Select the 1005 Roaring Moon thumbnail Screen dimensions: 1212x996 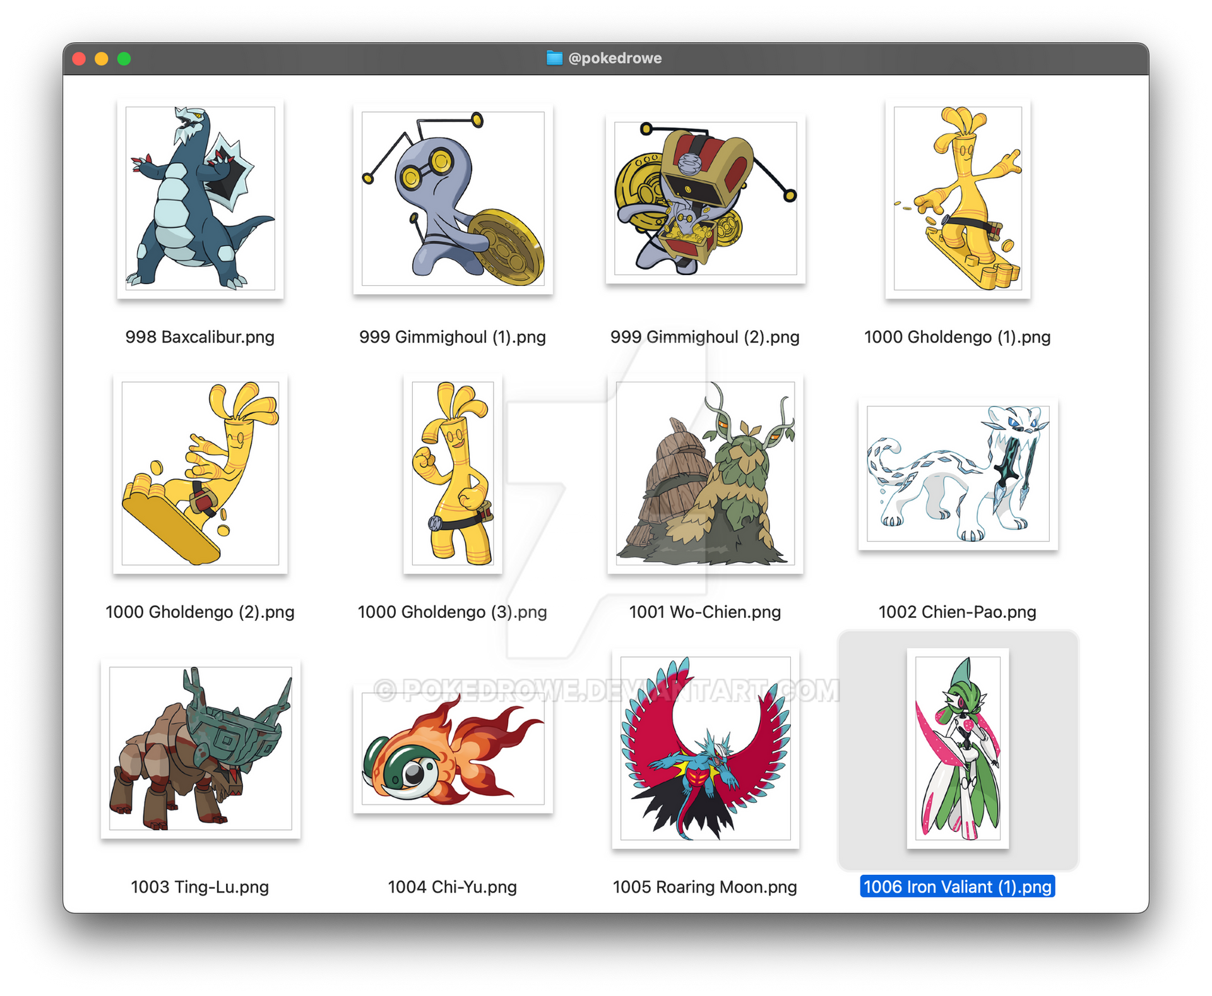pyautogui.click(x=705, y=749)
